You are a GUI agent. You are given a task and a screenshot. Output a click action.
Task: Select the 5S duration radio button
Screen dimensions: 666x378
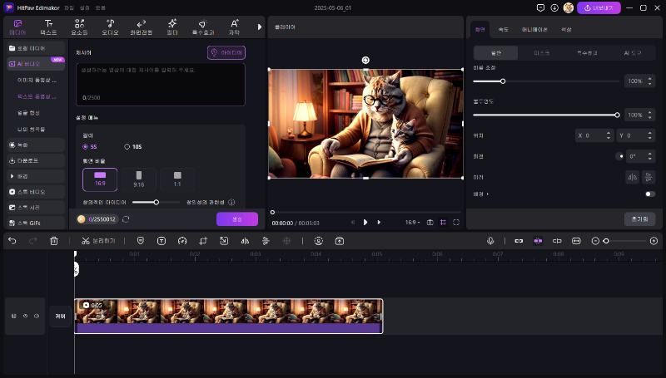point(85,147)
